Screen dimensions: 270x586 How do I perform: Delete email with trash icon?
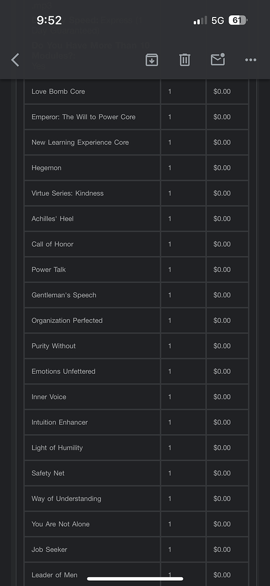(x=185, y=60)
